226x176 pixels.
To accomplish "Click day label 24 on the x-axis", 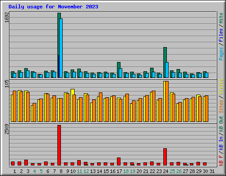I will tap(166, 171).
